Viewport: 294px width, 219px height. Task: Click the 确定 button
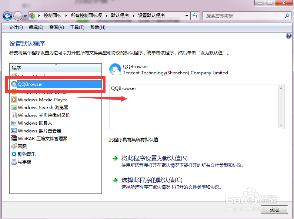pos(274,210)
